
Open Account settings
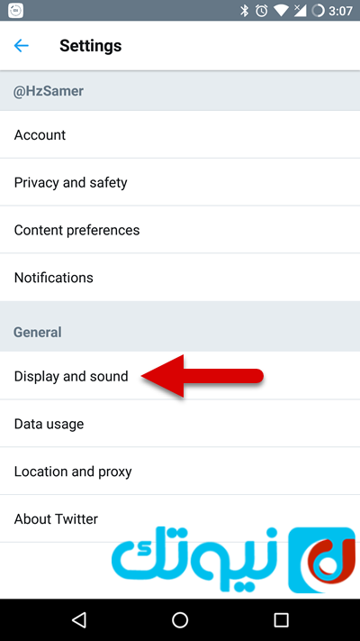click(x=180, y=134)
